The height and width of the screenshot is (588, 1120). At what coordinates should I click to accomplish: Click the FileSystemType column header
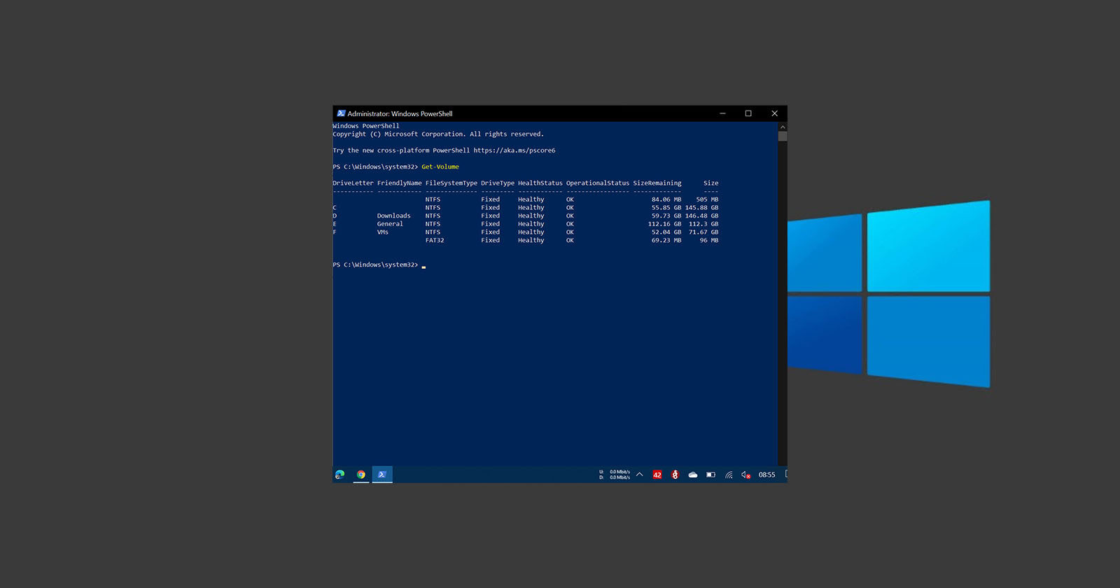(x=451, y=183)
